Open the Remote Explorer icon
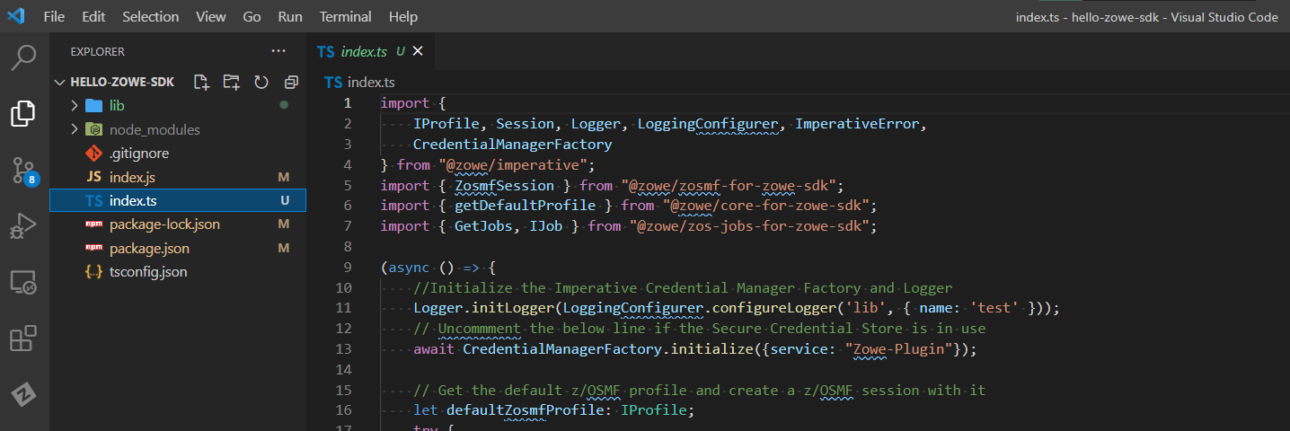Viewport: 1290px width, 431px height. tap(23, 283)
